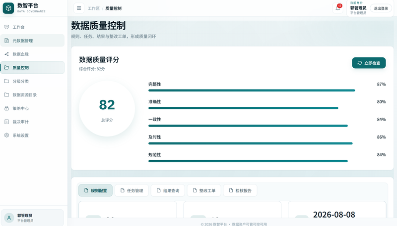Click the 82 总评分 score circle
This screenshot has height=226, width=397.
[x=107, y=109]
